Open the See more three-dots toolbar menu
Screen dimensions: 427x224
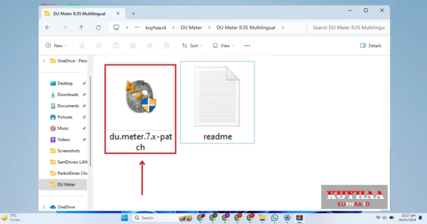point(247,46)
